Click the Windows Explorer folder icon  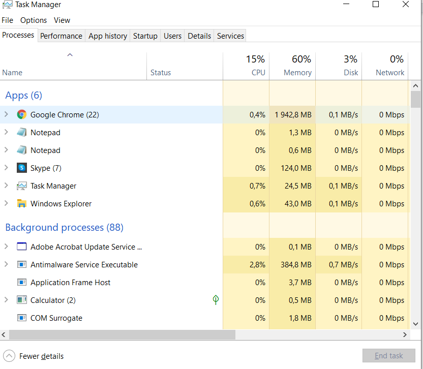(21, 204)
